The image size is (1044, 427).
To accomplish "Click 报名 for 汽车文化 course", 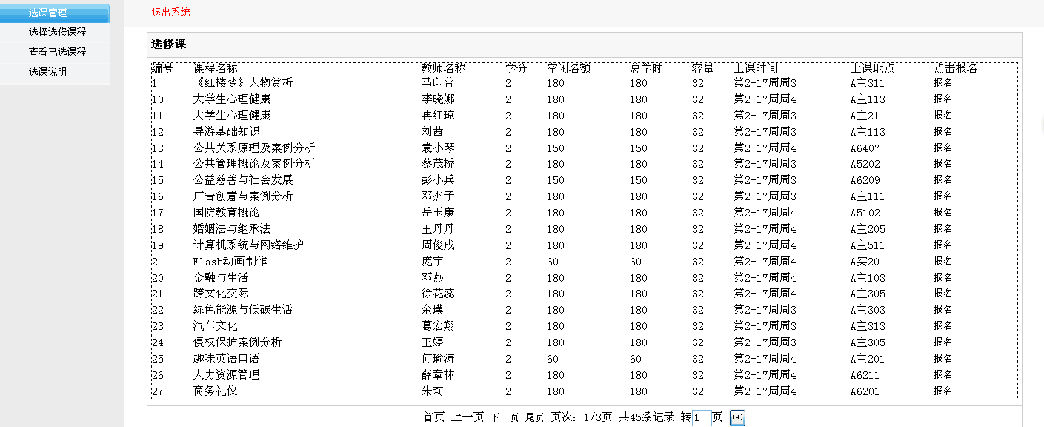I will (x=942, y=326).
